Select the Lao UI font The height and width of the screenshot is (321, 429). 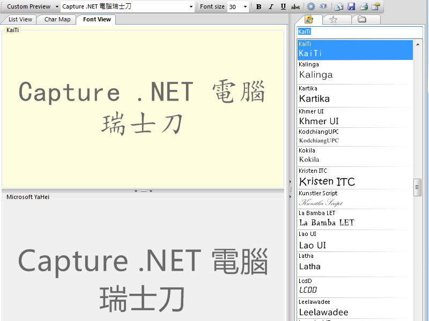click(x=355, y=241)
